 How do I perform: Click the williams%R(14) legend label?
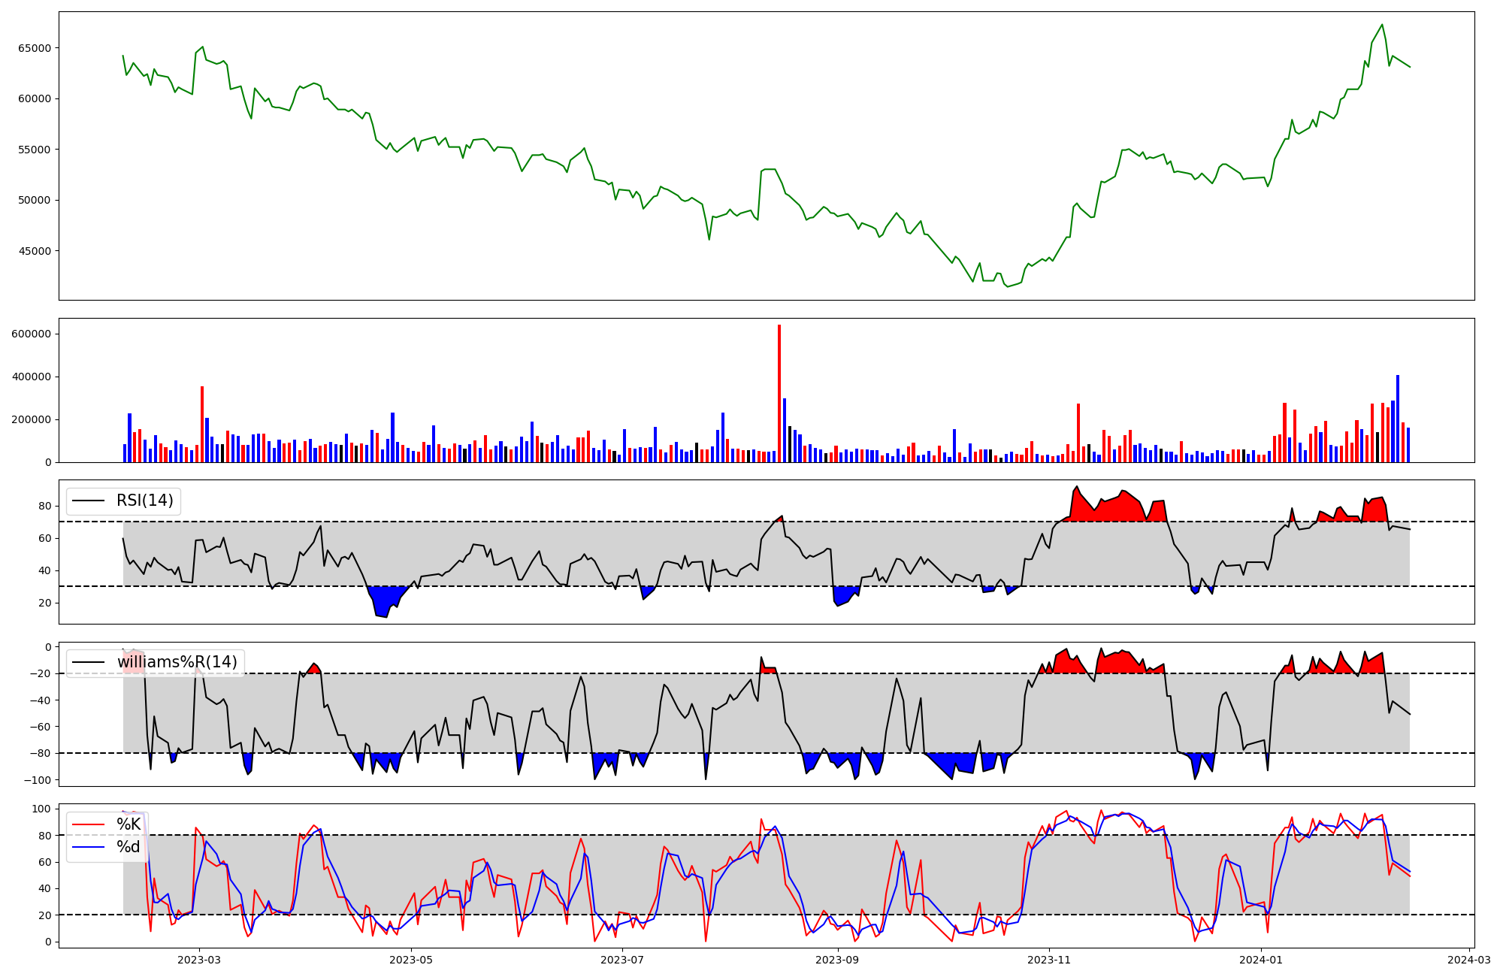177,662
